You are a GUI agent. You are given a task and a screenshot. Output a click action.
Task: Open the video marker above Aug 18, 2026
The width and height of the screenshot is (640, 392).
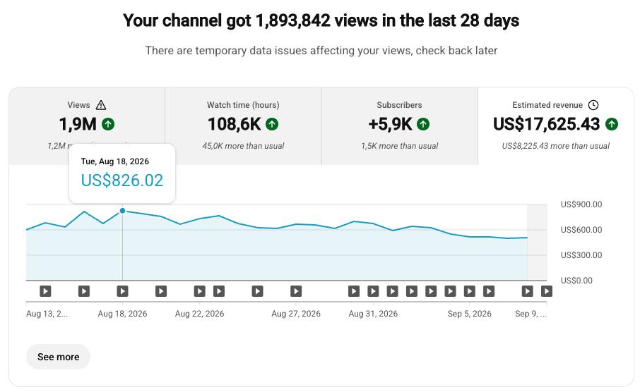[x=122, y=291]
